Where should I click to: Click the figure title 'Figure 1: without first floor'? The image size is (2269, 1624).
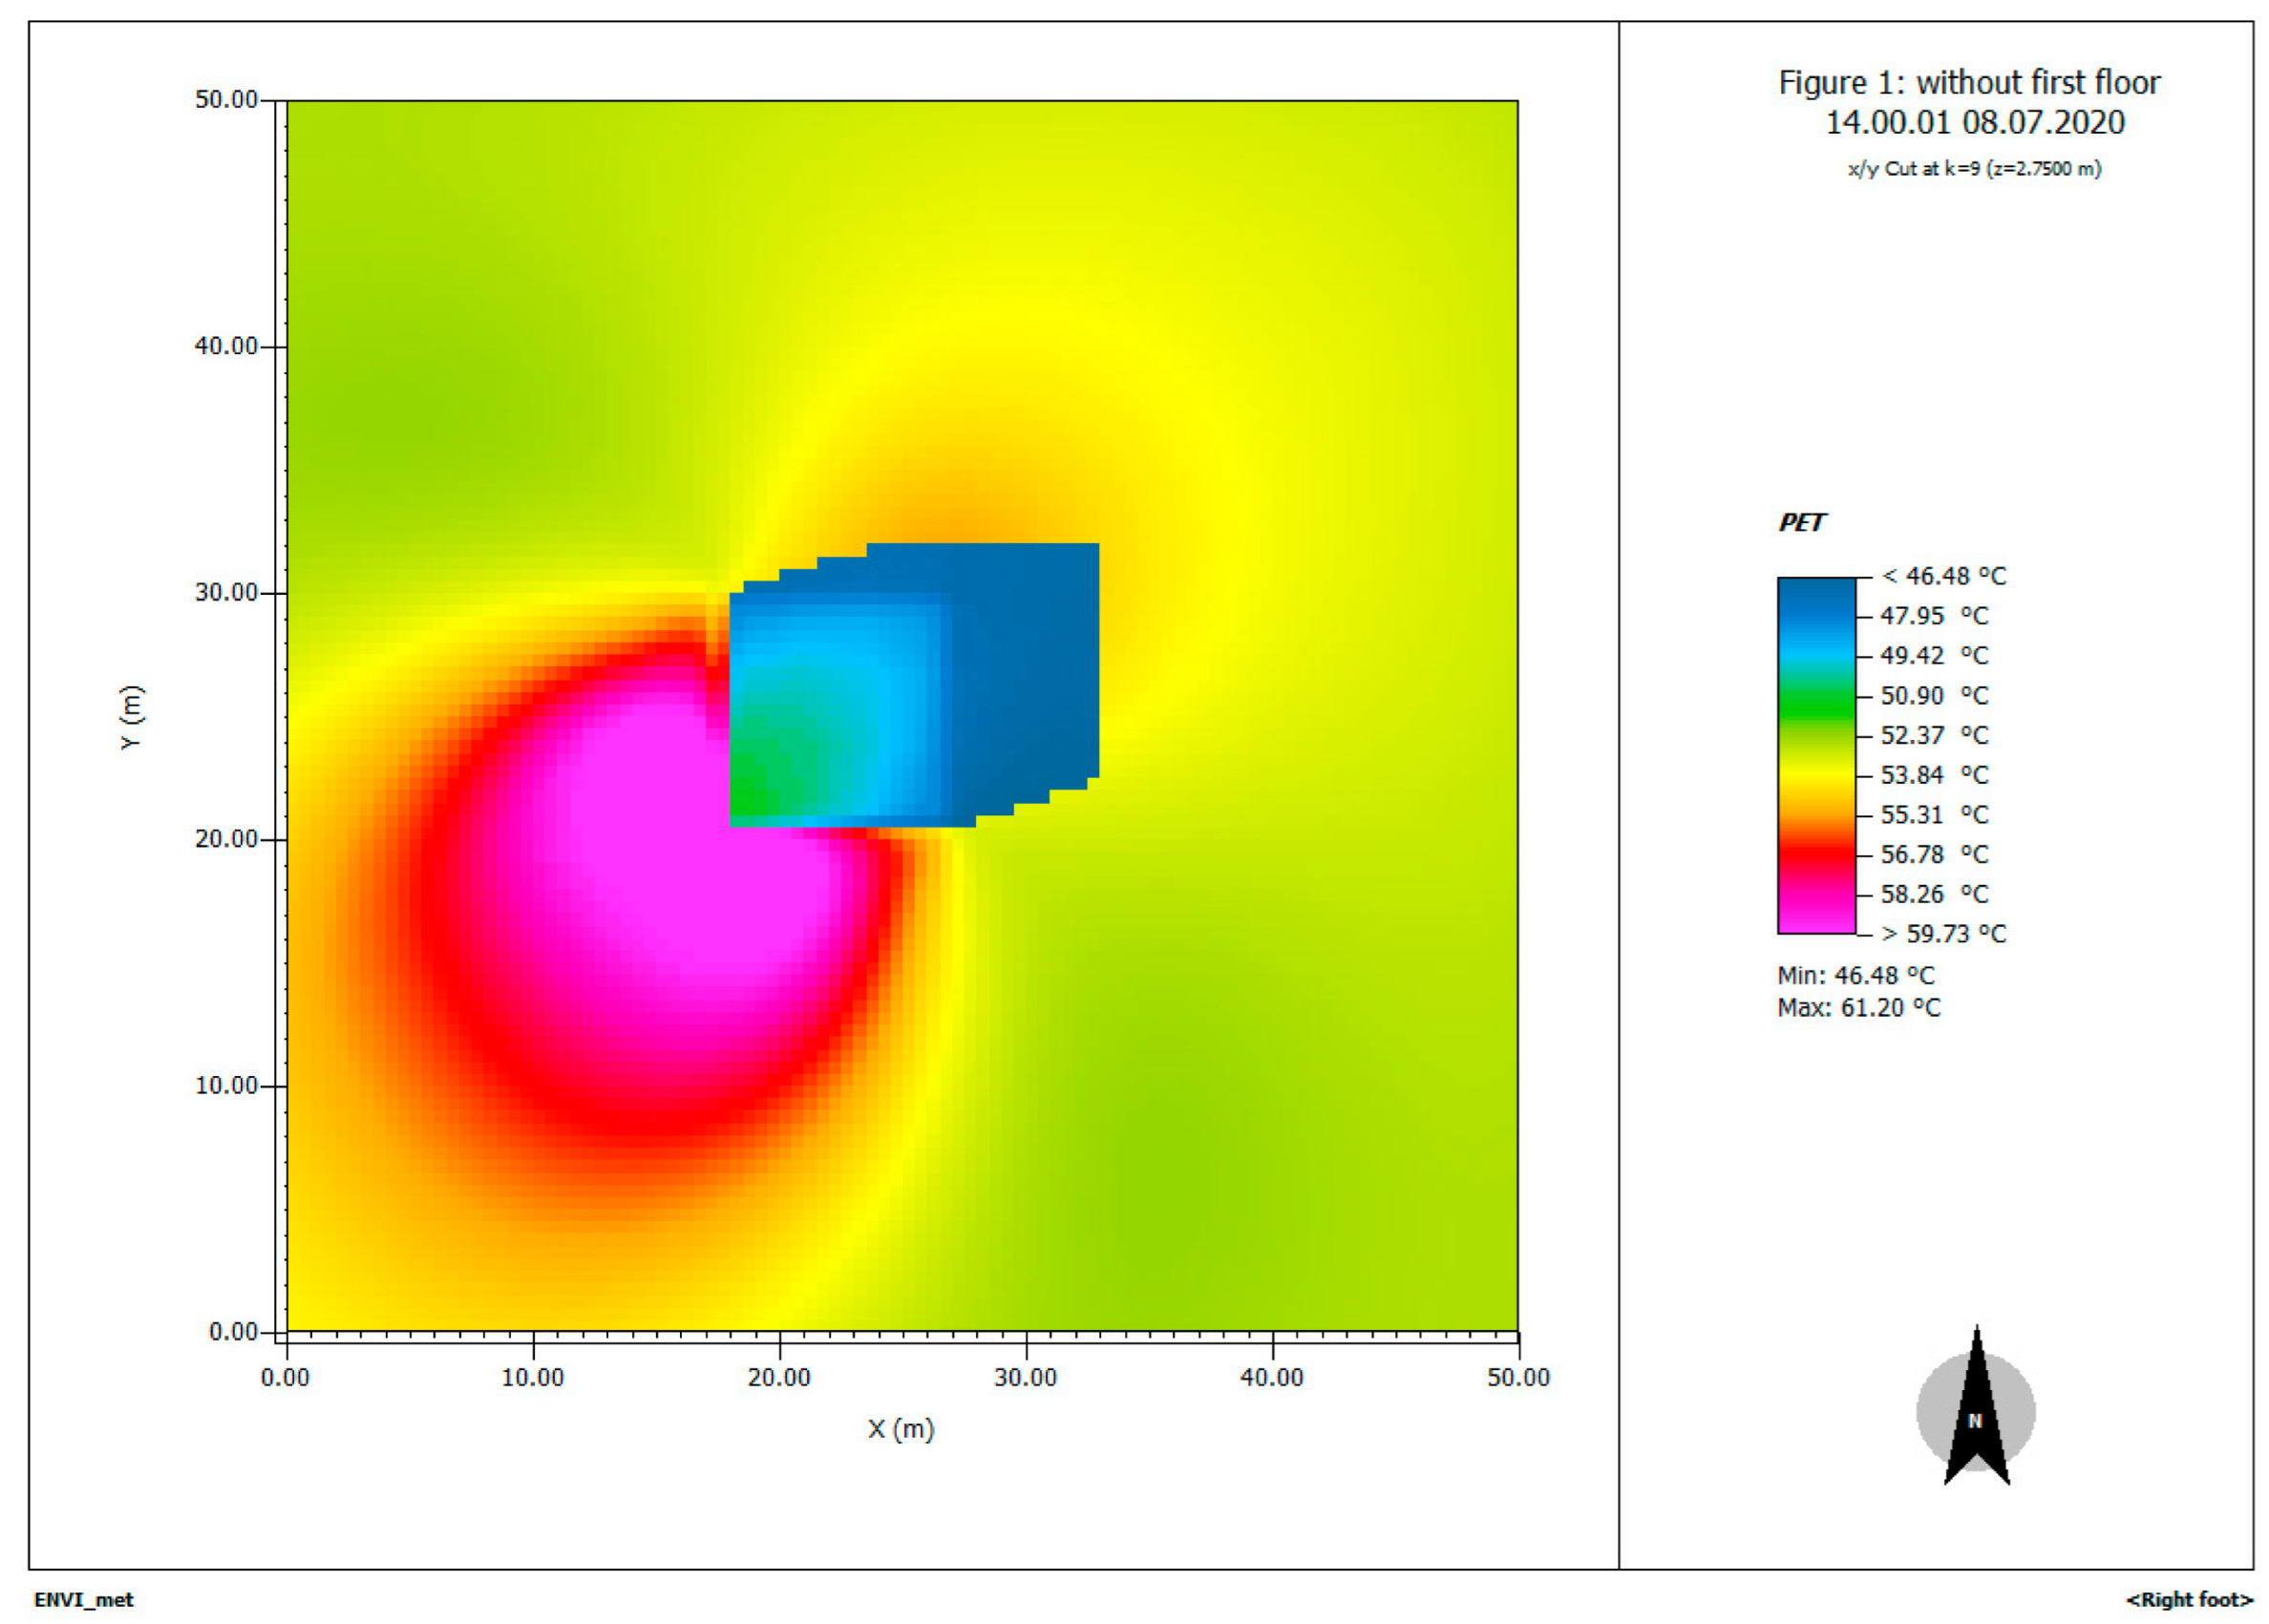tap(1968, 82)
